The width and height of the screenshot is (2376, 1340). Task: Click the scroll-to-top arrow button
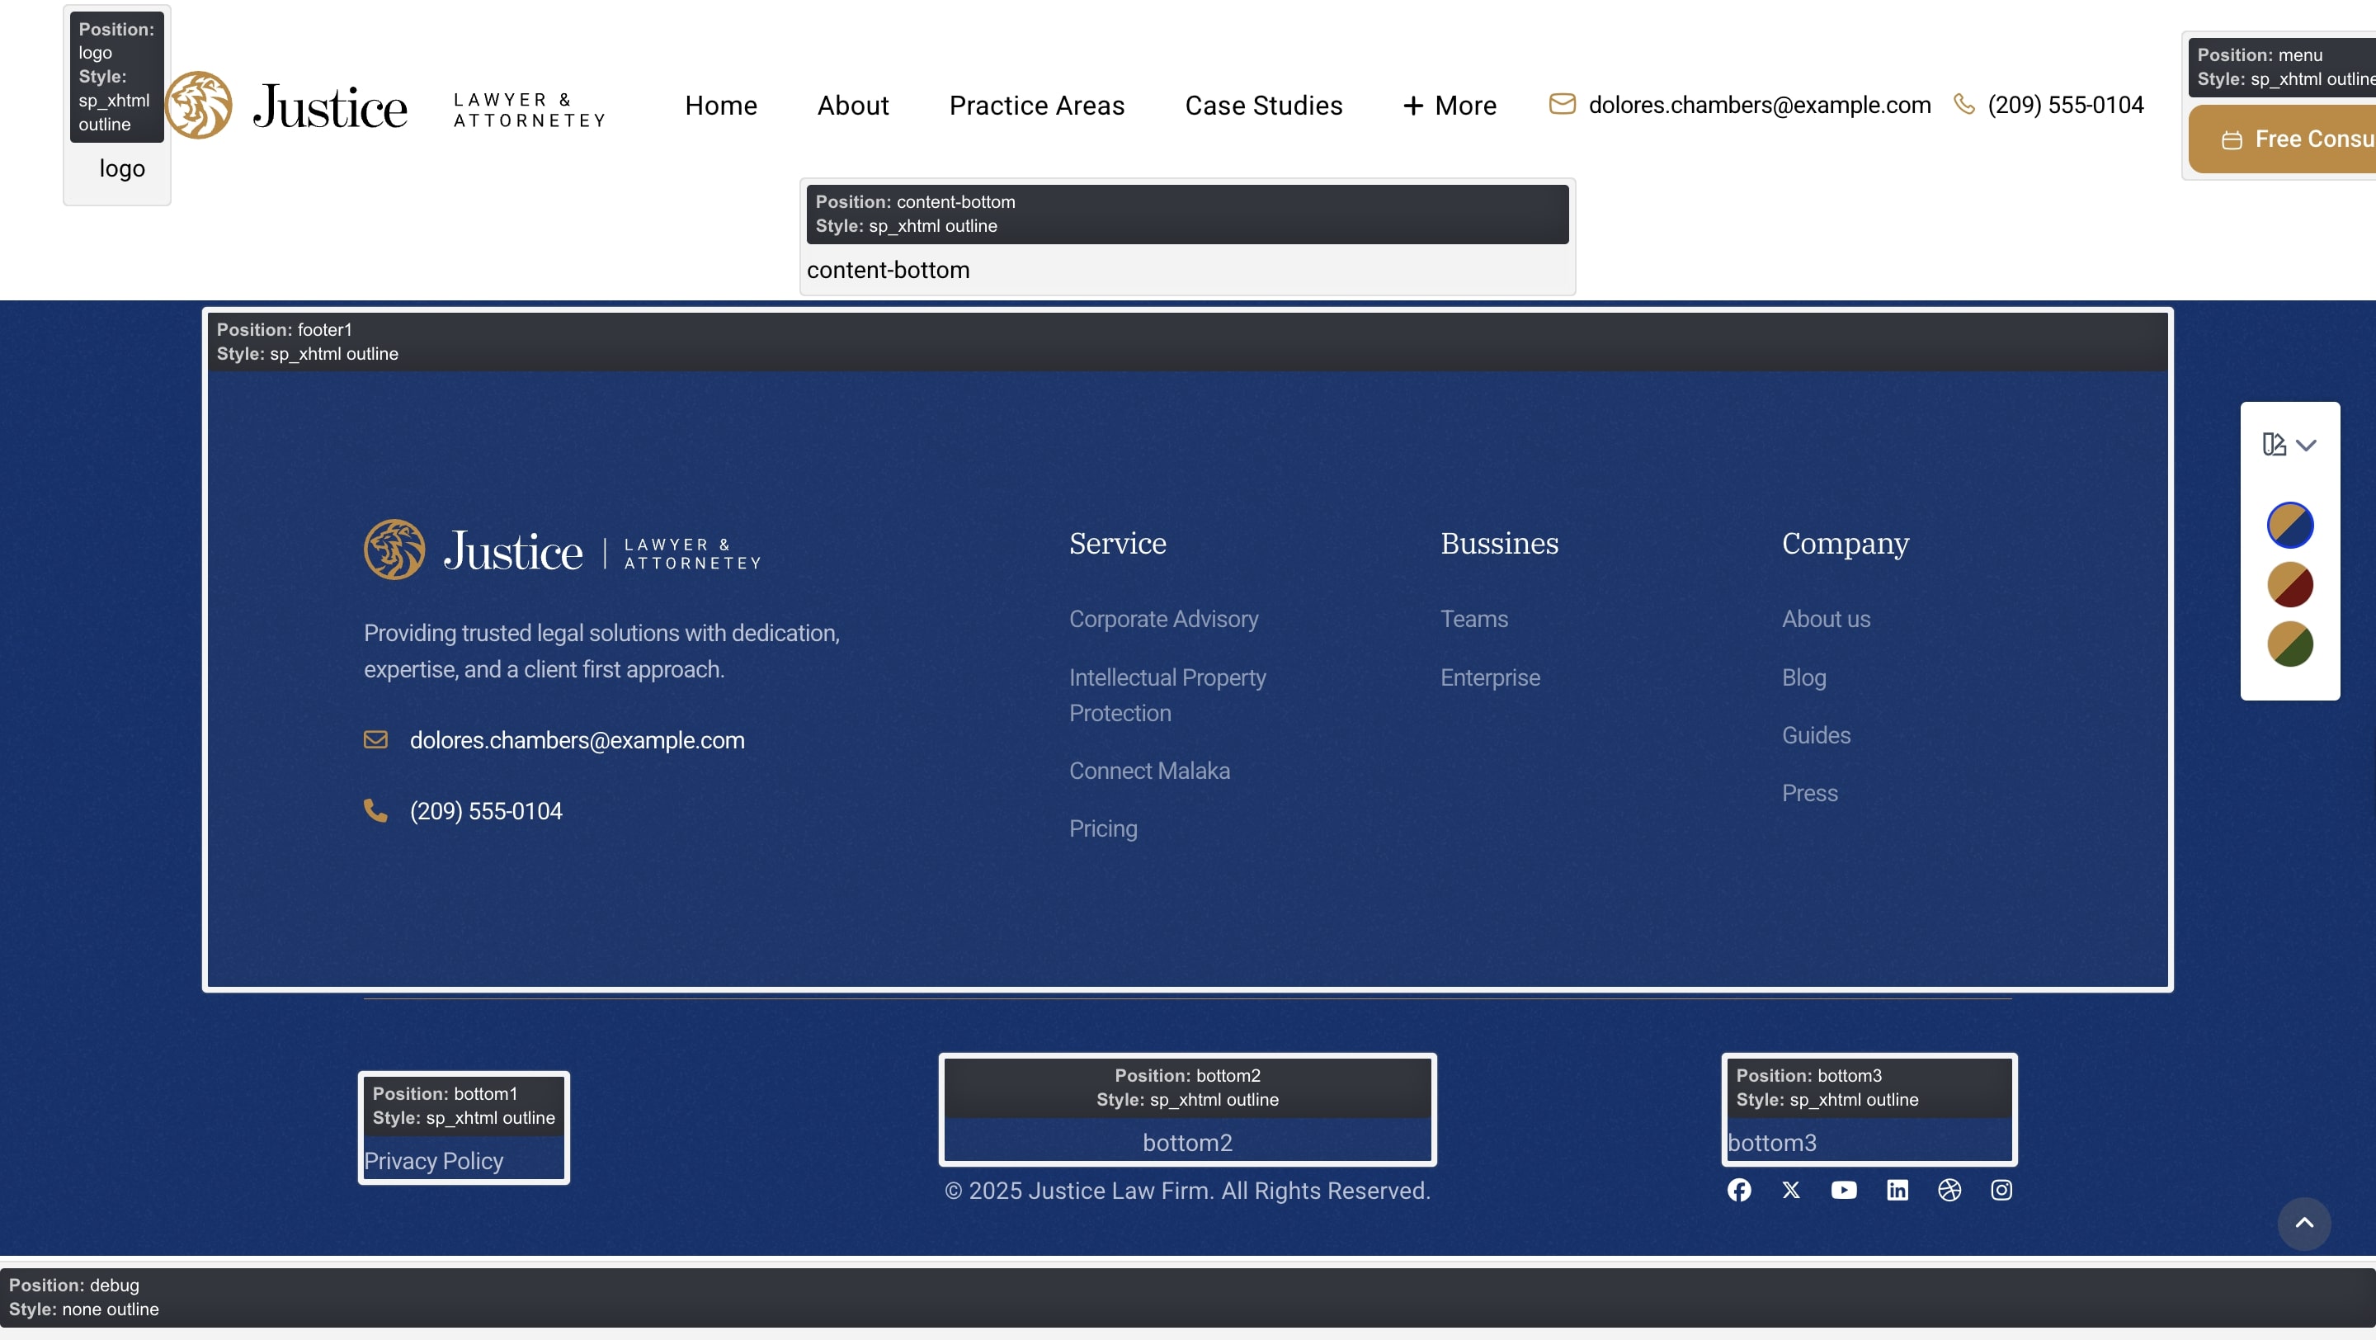[2303, 1223]
